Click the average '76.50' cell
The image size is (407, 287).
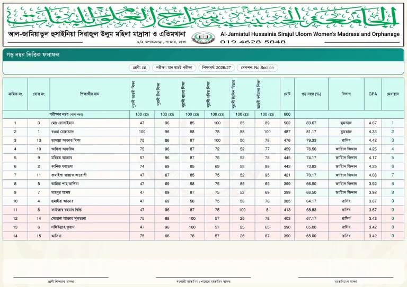pyautogui.click(x=311, y=149)
